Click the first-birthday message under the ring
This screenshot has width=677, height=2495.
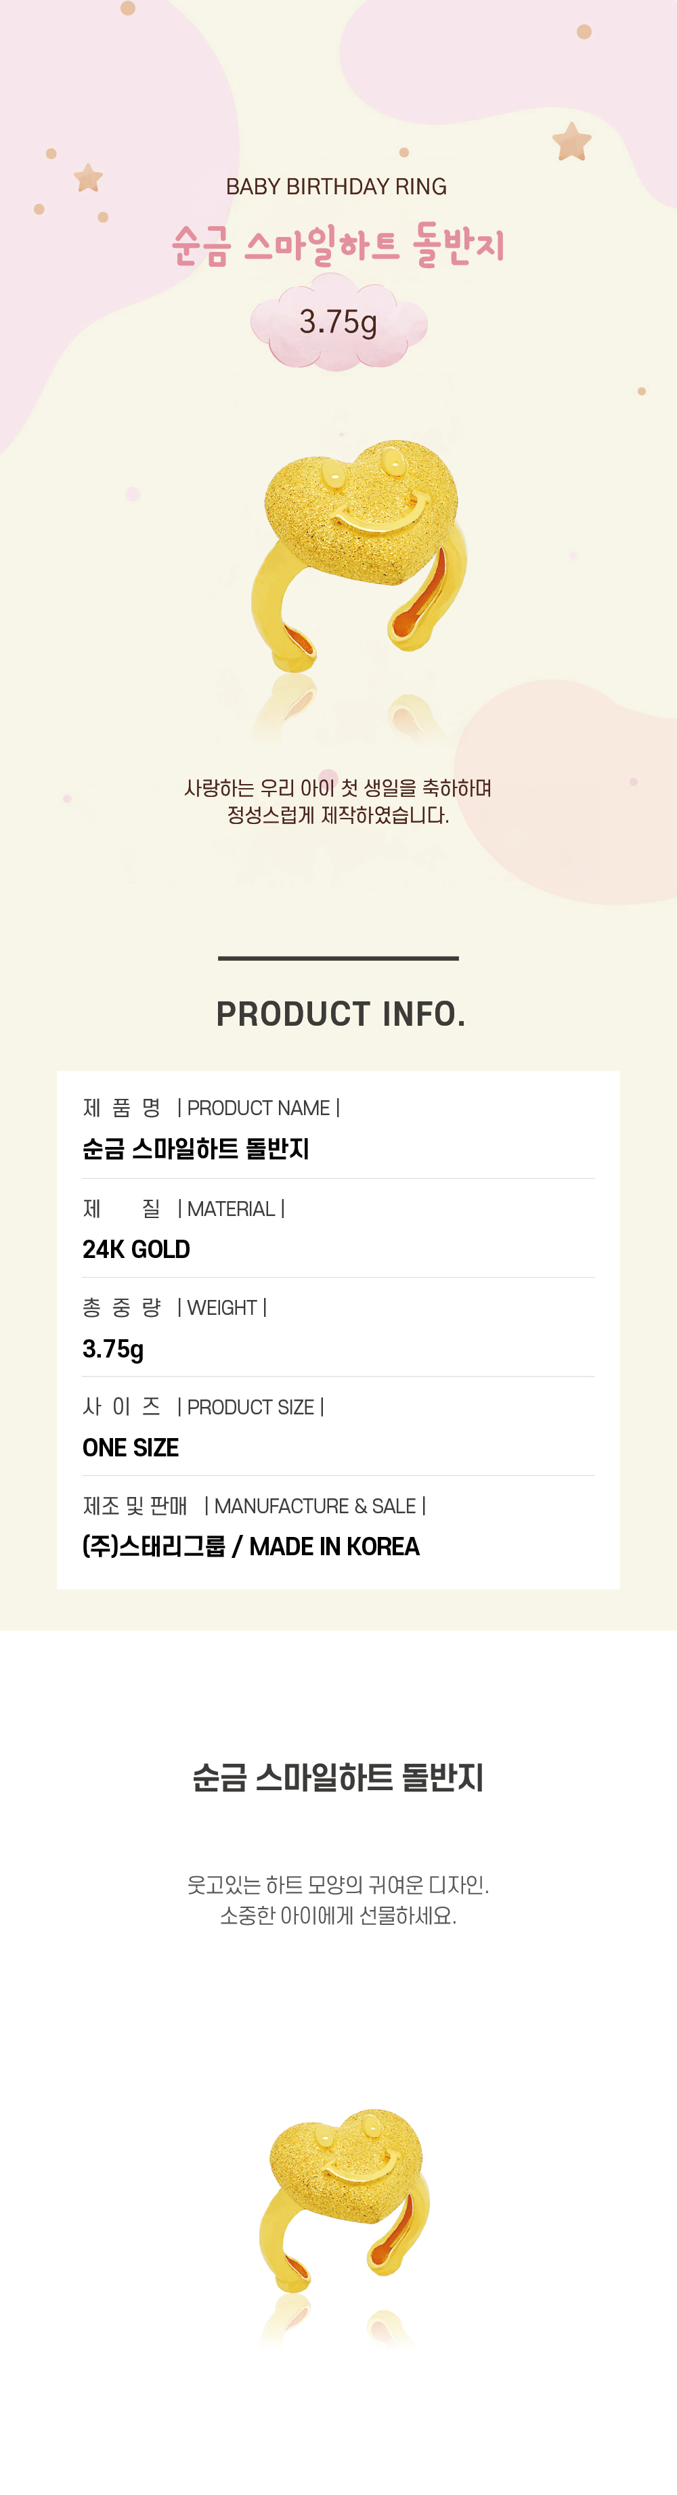338,802
